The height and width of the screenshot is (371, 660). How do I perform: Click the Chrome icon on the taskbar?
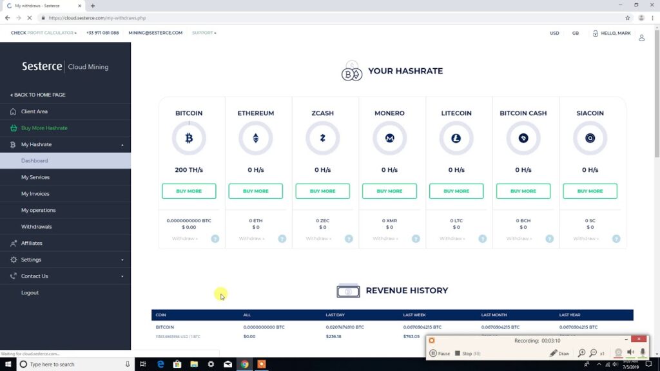pos(245,363)
